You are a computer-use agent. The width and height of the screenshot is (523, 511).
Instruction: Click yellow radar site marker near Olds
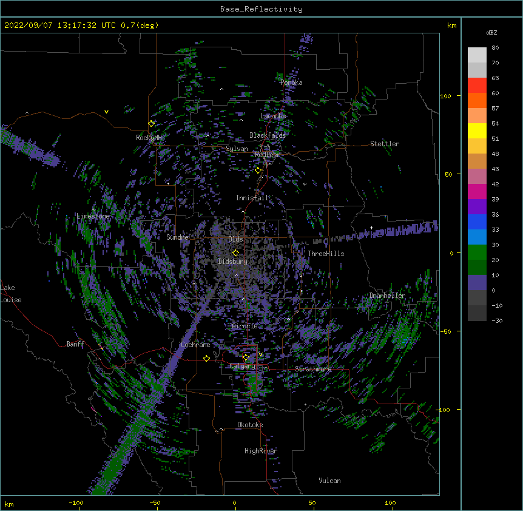click(235, 253)
